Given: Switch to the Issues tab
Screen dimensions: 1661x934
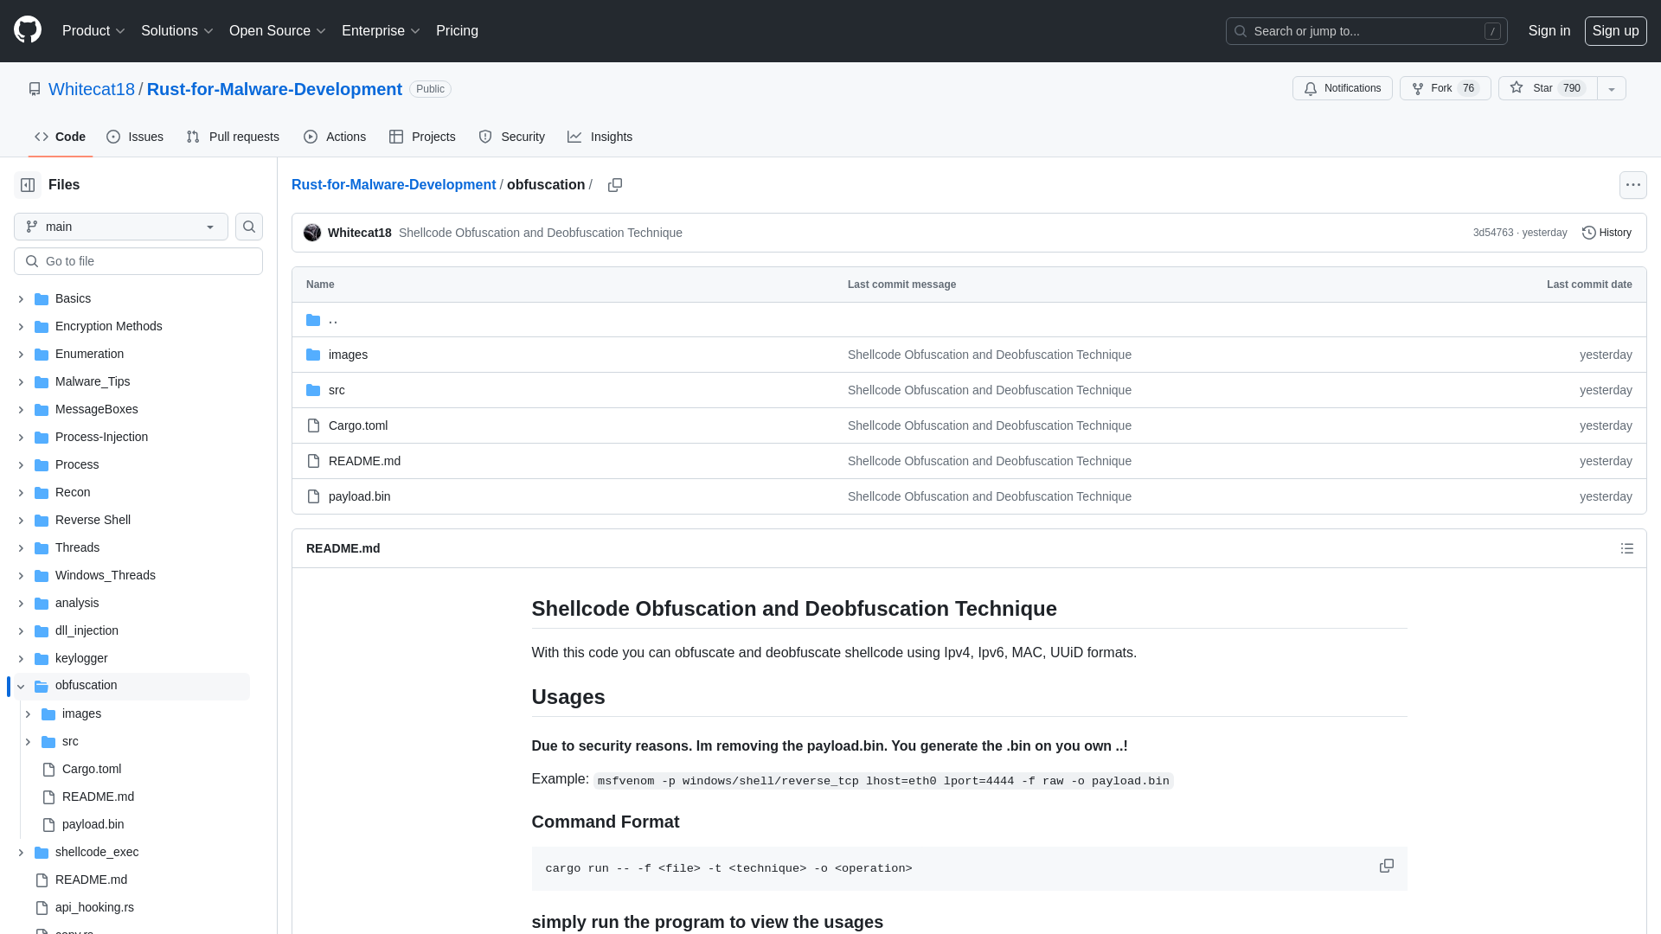Looking at the screenshot, I should (x=135, y=137).
